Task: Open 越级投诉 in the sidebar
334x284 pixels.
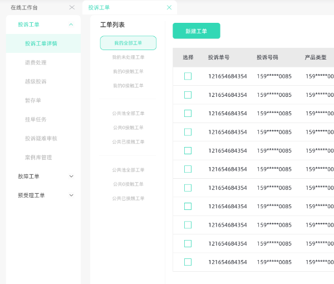Action: click(x=36, y=81)
